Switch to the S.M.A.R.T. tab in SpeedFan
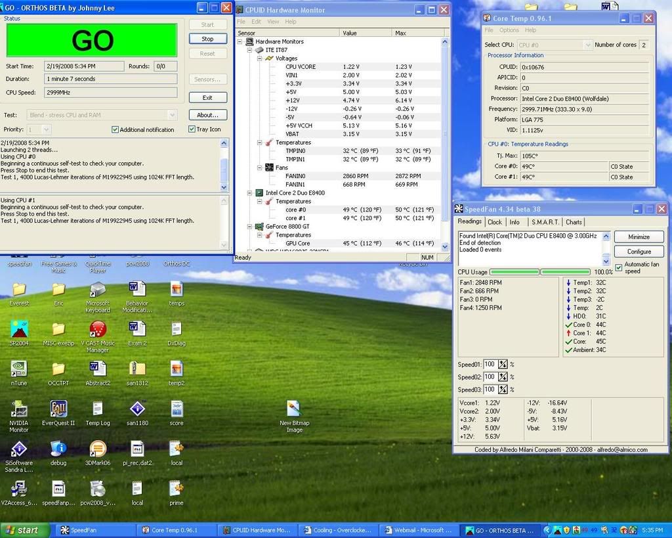Viewport: 672px width, 538px height. click(x=545, y=222)
